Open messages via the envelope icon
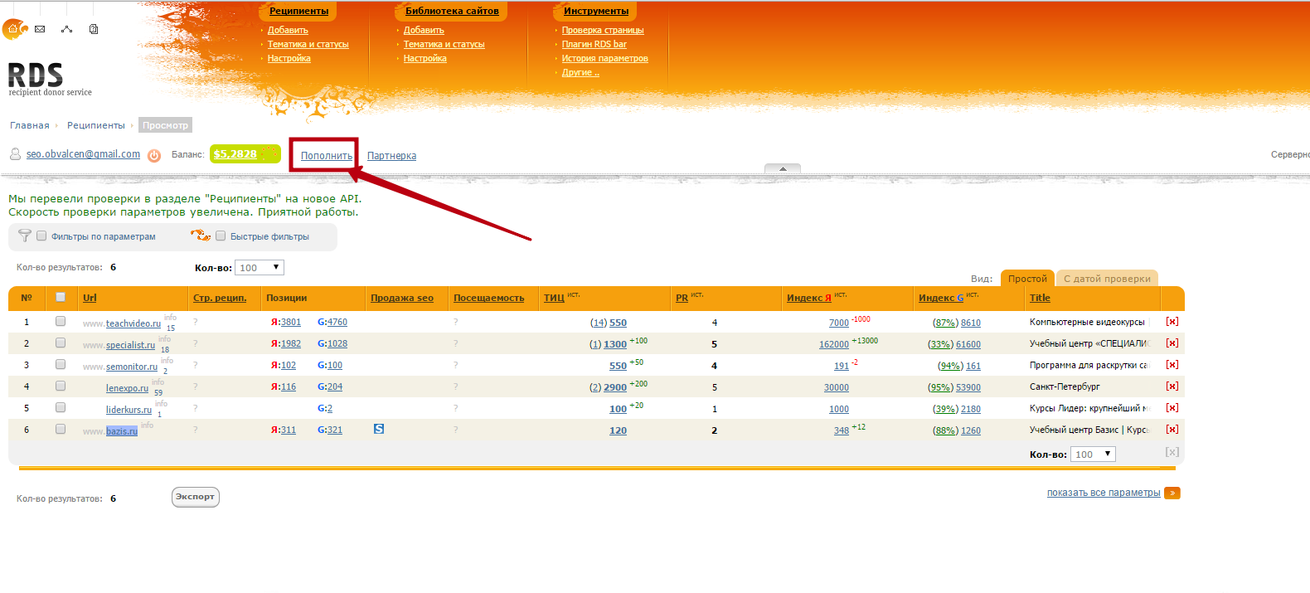 click(40, 29)
